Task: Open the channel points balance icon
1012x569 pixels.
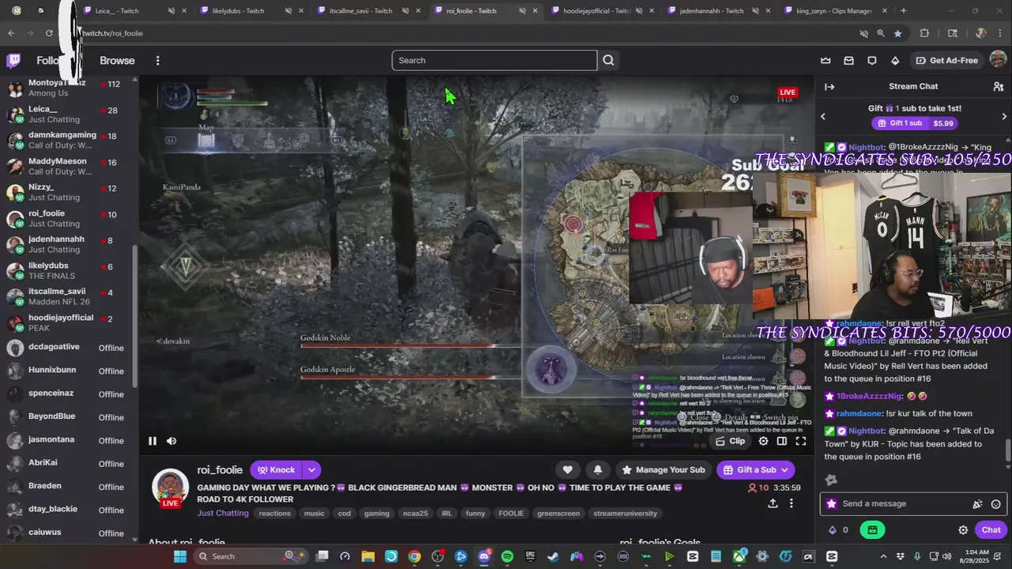Action: click(832, 530)
